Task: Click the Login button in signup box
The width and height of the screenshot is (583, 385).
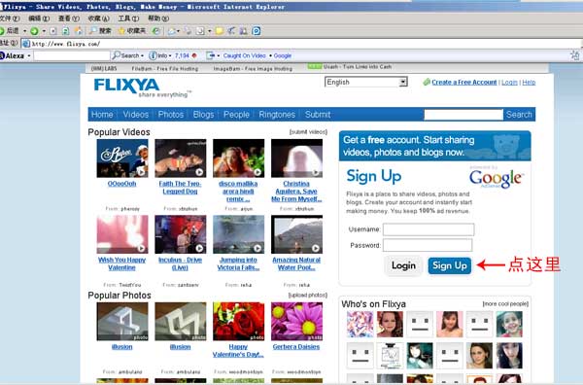Action: [403, 265]
